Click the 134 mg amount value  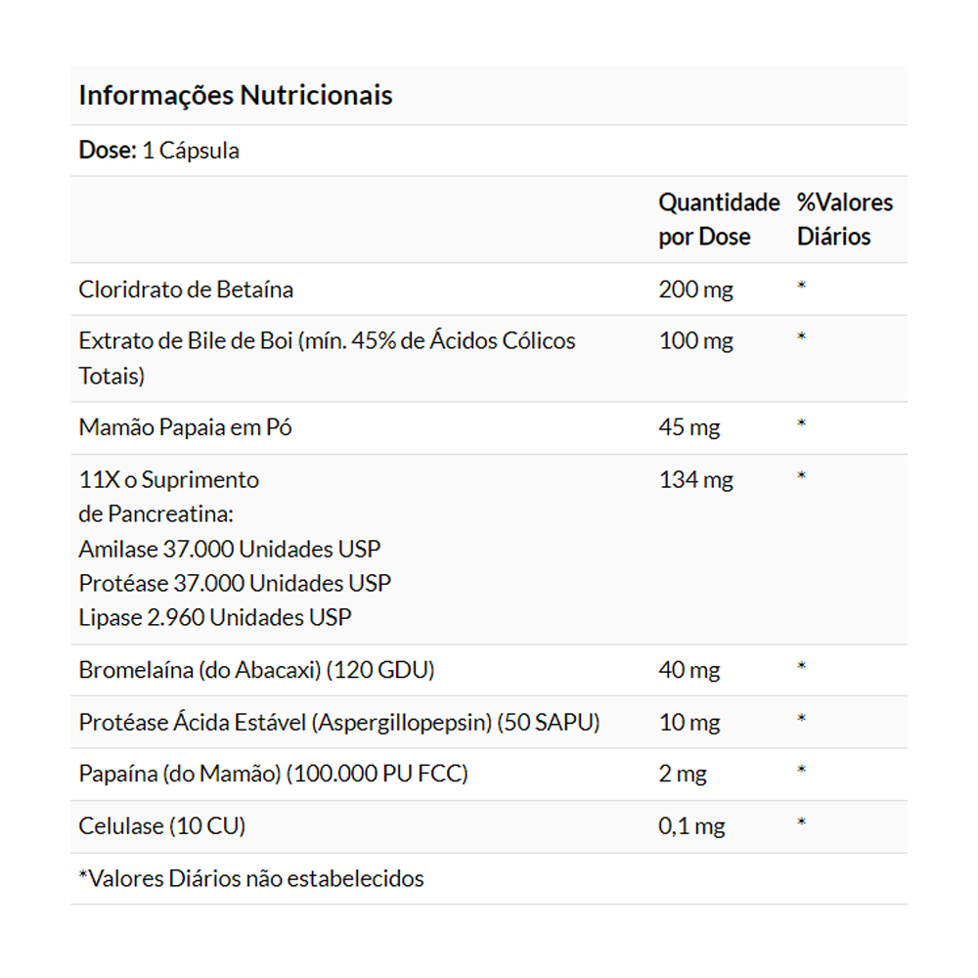point(695,480)
